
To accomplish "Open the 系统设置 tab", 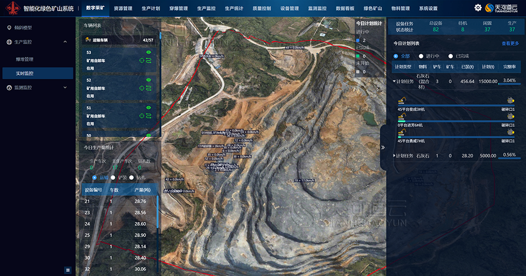I will (428, 8).
